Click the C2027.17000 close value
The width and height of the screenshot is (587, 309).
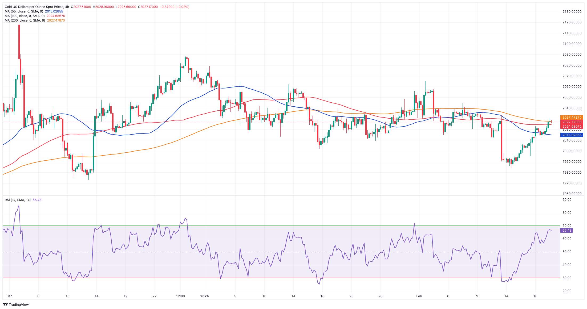(x=148, y=7)
